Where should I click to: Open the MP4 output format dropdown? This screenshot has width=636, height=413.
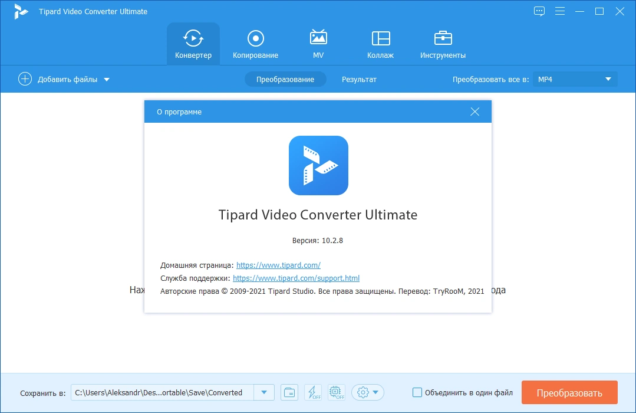(x=575, y=79)
